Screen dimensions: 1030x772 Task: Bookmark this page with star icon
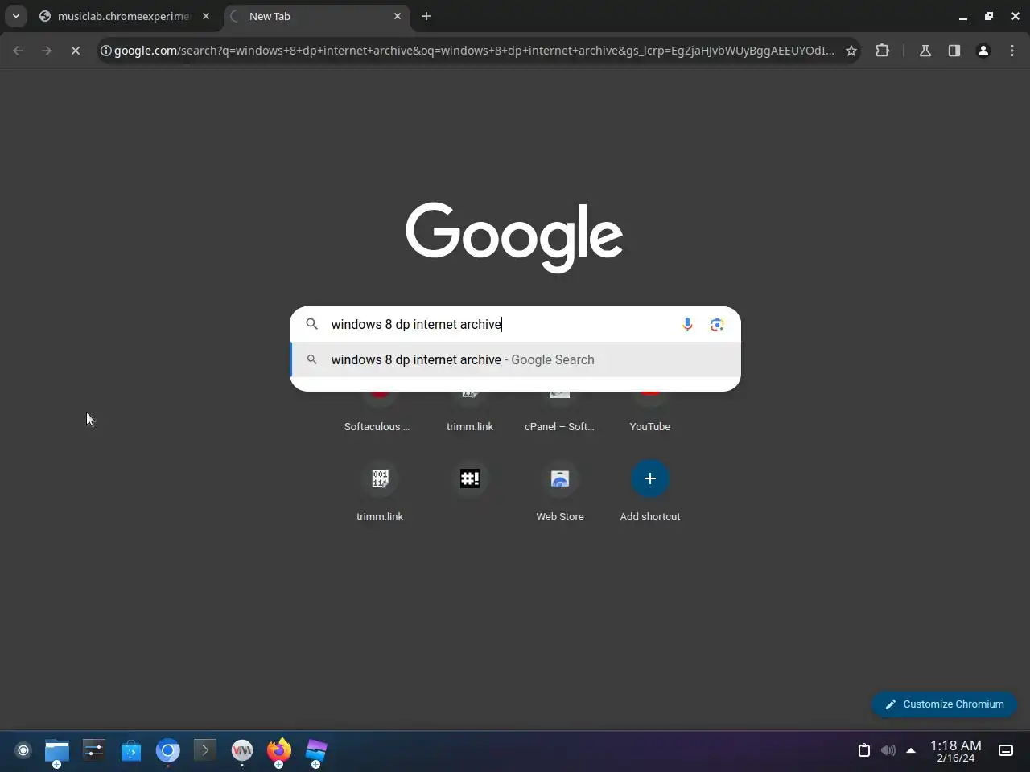[851, 51]
